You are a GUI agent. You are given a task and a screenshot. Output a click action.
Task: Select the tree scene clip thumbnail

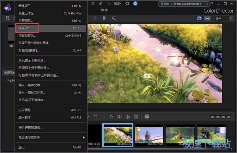pos(180,135)
